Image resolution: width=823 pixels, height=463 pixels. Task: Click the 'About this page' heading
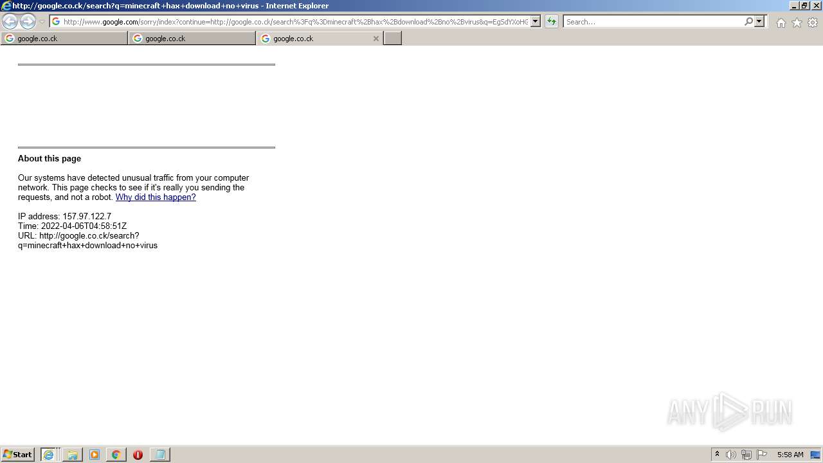tap(50, 159)
